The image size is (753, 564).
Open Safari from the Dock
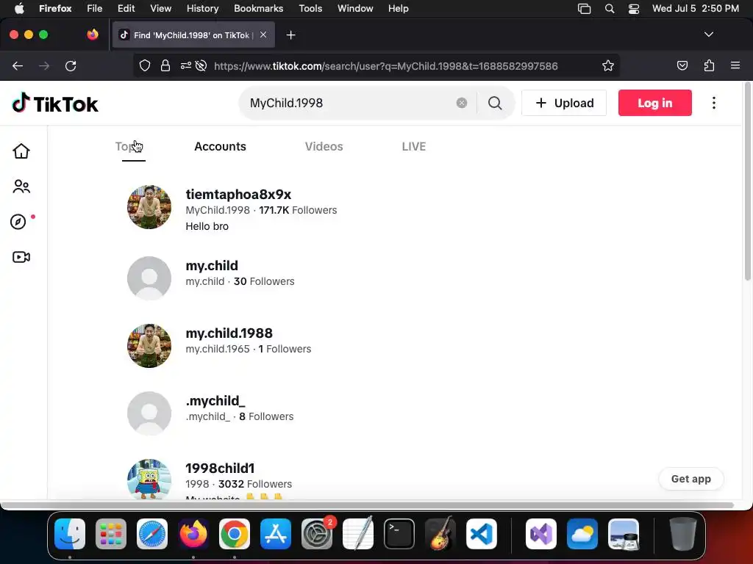point(152,534)
